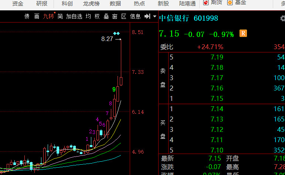The width and height of the screenshot is (285, 175).
Task: Click the 区 range button
Action: [124, 16]
